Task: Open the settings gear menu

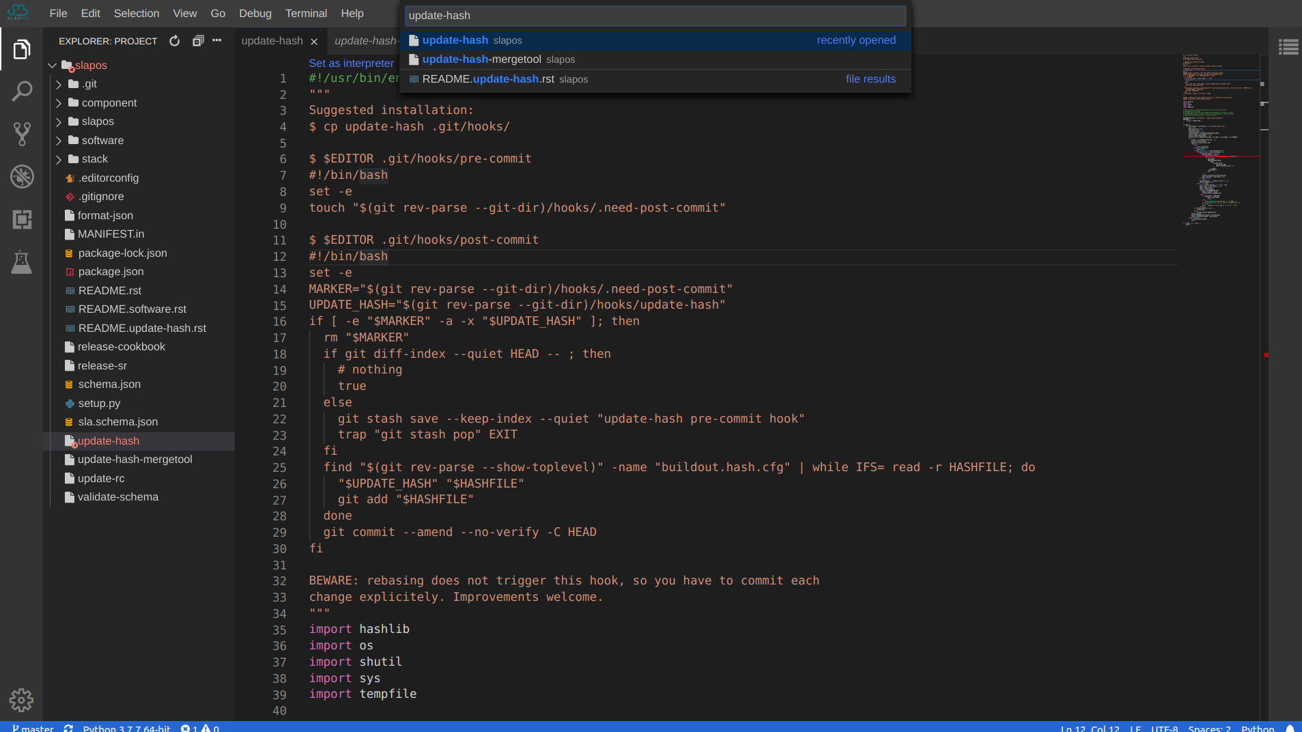Action: [21, 700]
